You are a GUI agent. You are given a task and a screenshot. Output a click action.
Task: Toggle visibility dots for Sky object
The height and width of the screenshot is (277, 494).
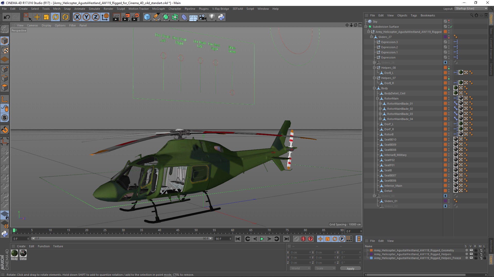(x=449, y=22)
